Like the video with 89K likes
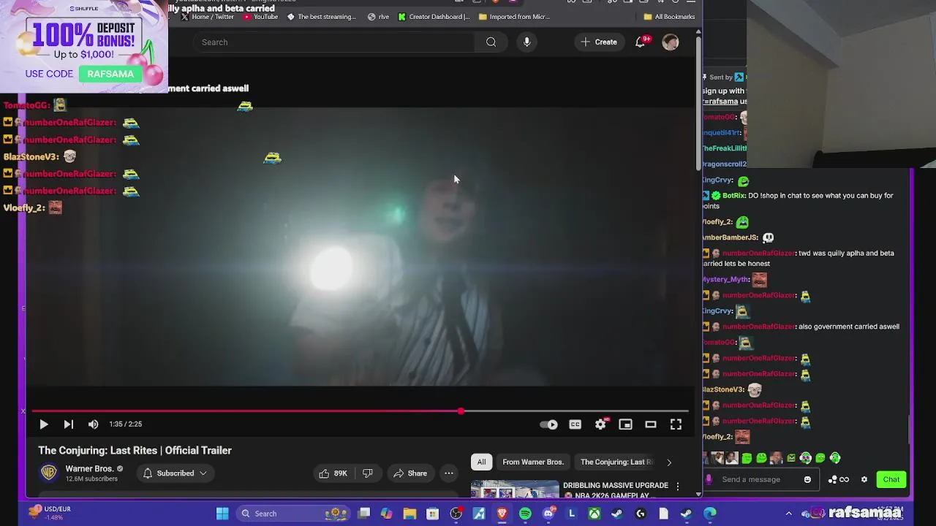 coord(333,473)
